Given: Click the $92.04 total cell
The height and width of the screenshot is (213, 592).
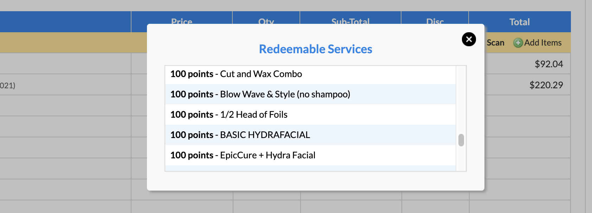Looking at the screenshot, I should 549,64.
